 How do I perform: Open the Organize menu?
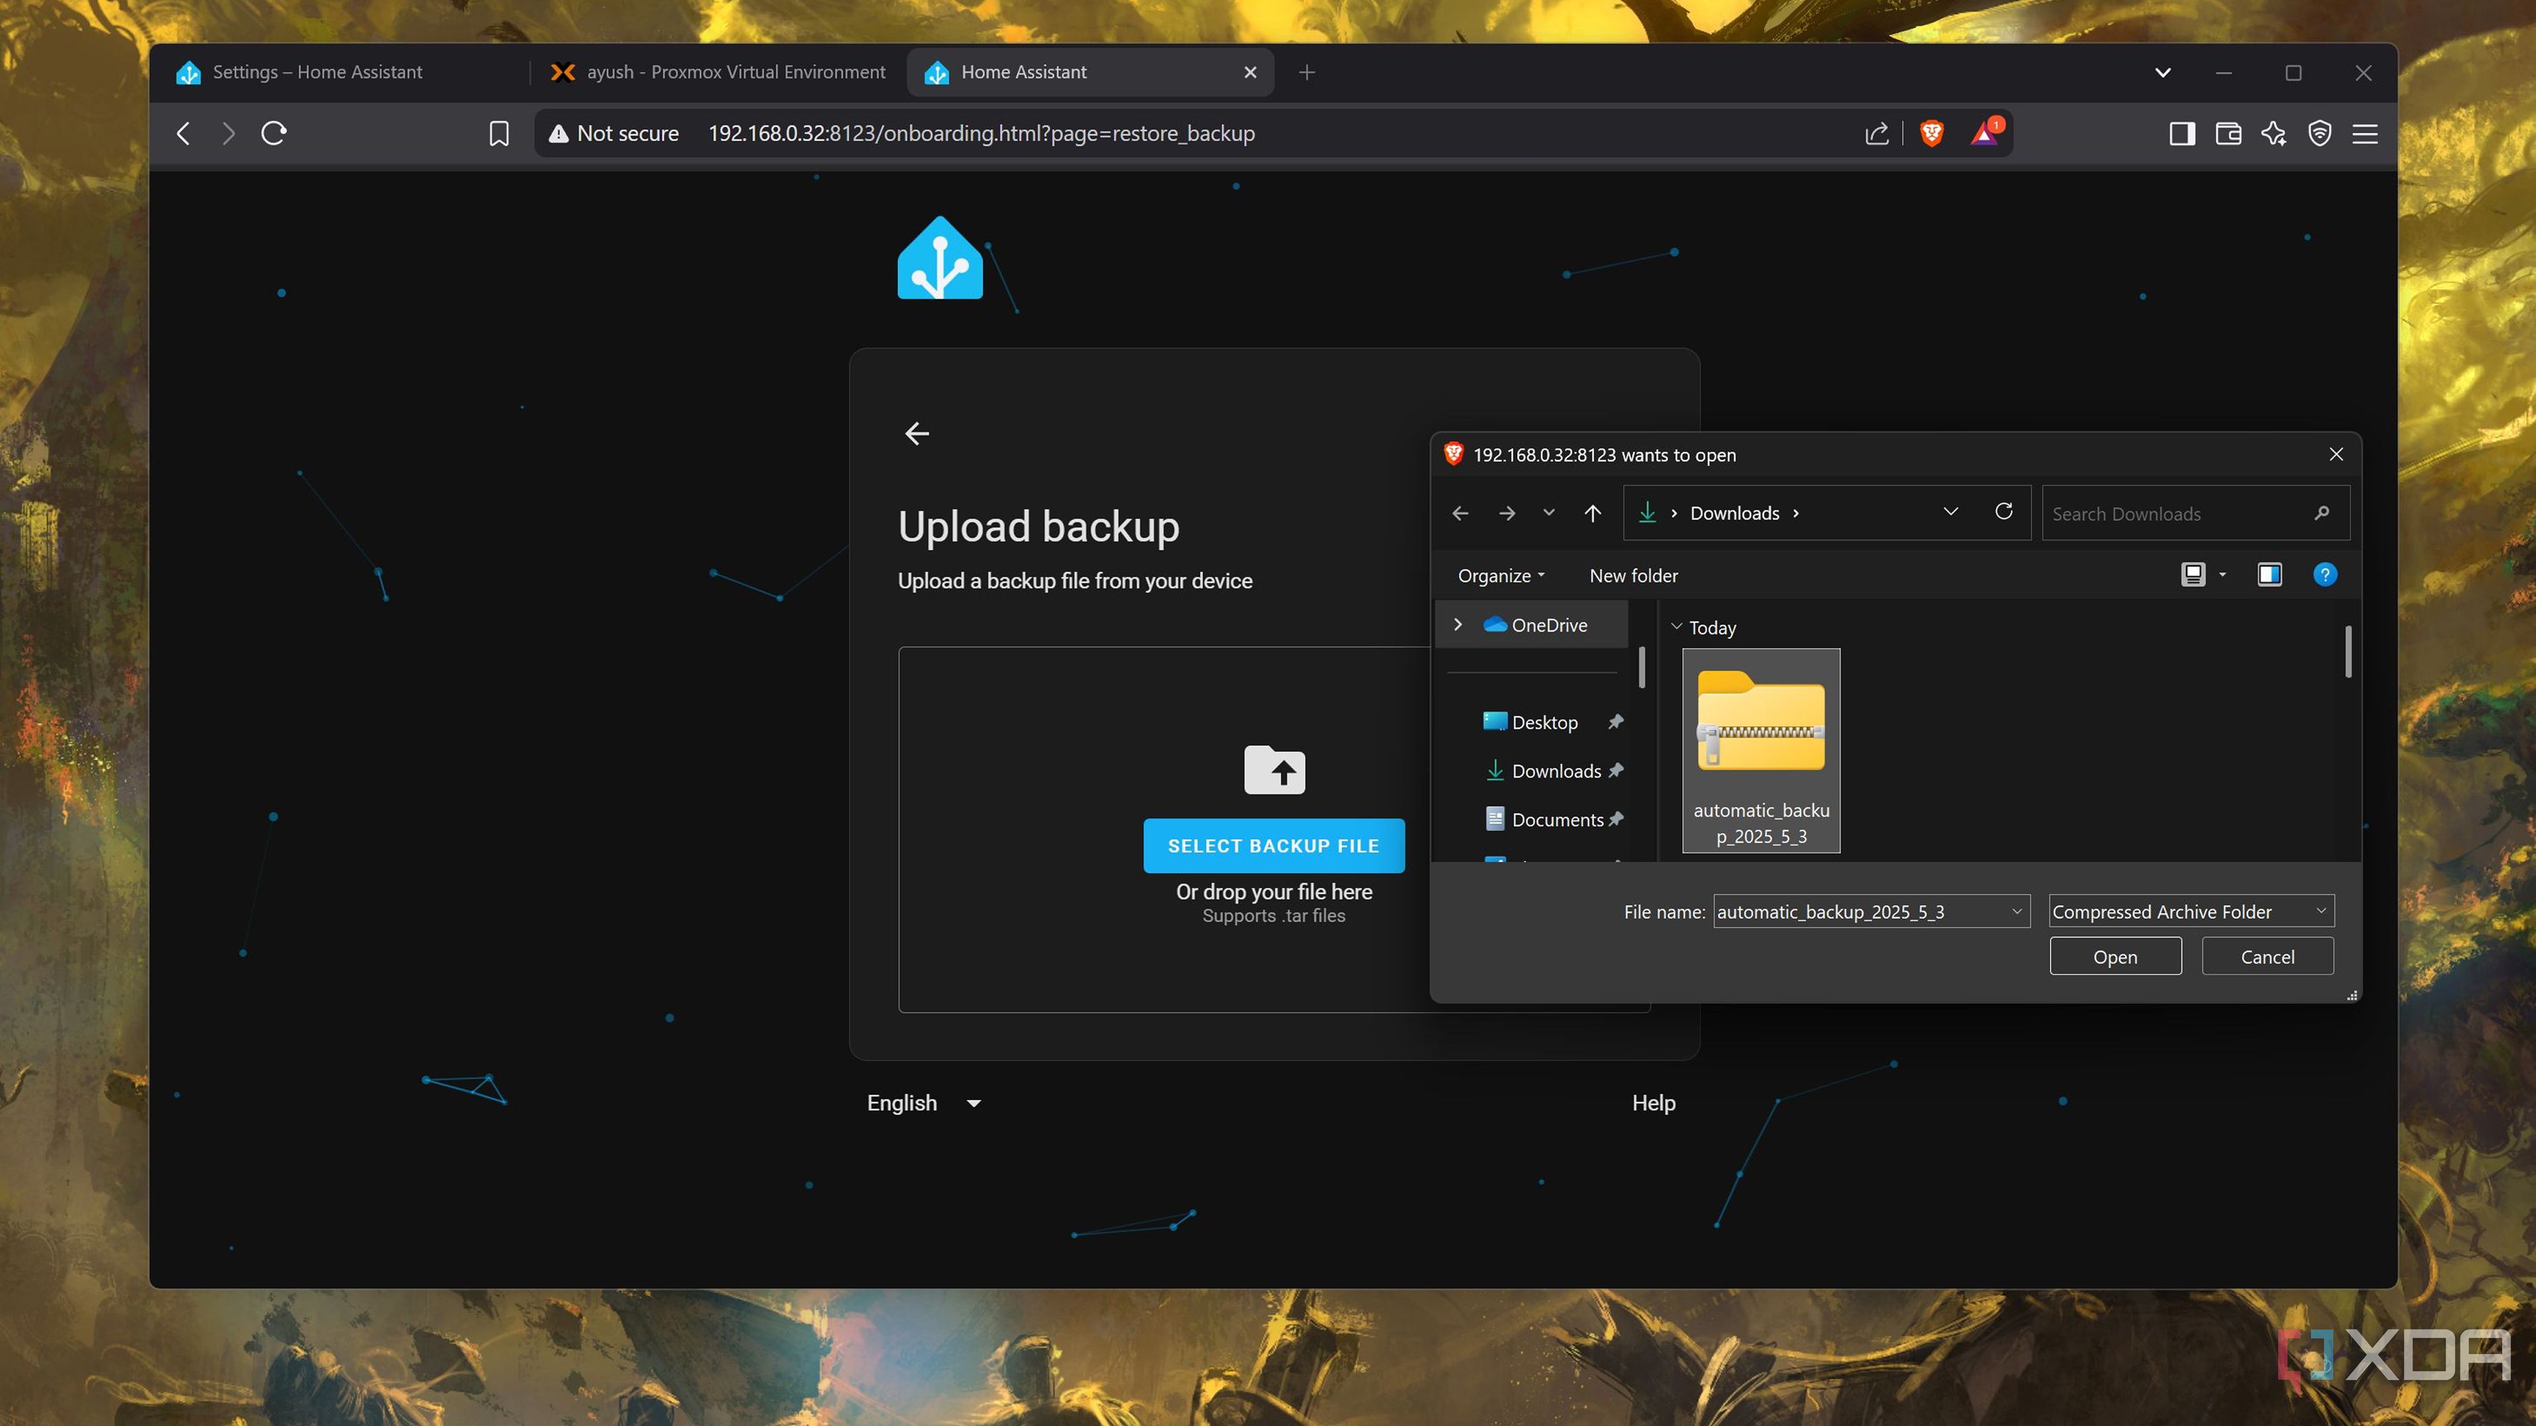point(1500,576)
